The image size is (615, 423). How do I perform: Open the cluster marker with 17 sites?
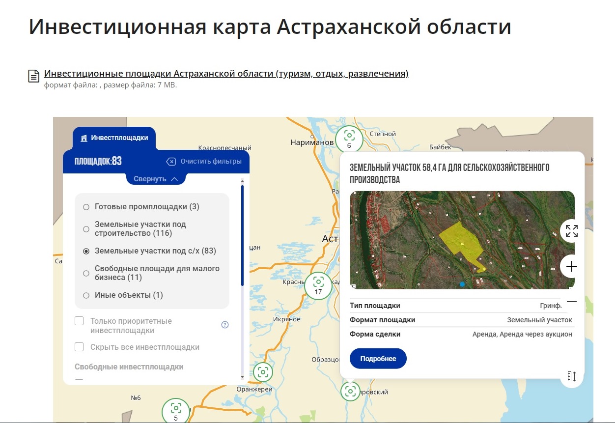tap(318, 285)
